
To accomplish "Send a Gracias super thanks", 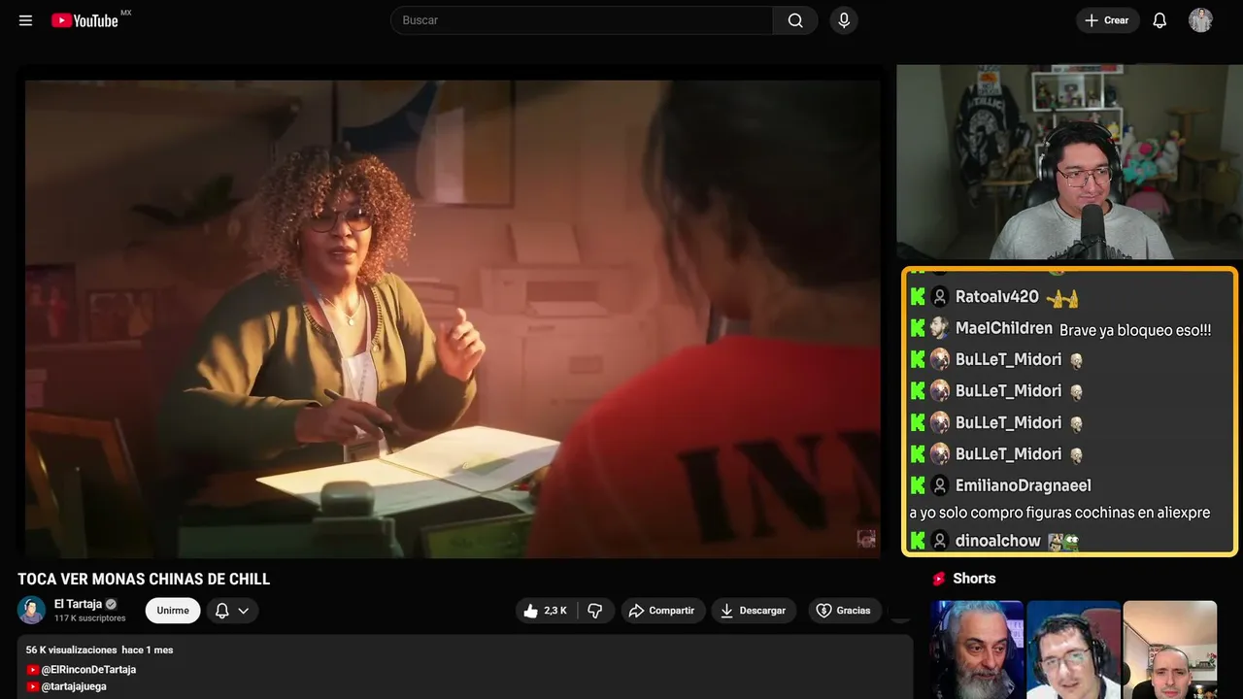I will pos(845,611).
